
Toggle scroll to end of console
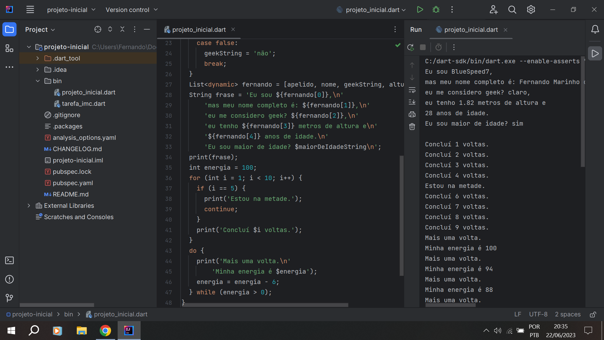click(412, 102)
